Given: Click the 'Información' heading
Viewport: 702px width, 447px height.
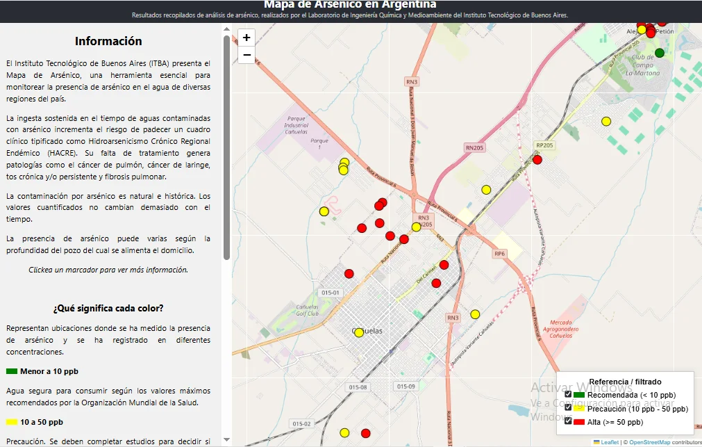Looking at the screenshot, I should 108,41.
